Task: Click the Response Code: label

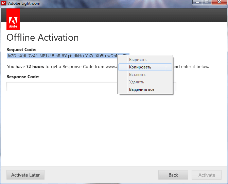Action: [x=23, y=77]
